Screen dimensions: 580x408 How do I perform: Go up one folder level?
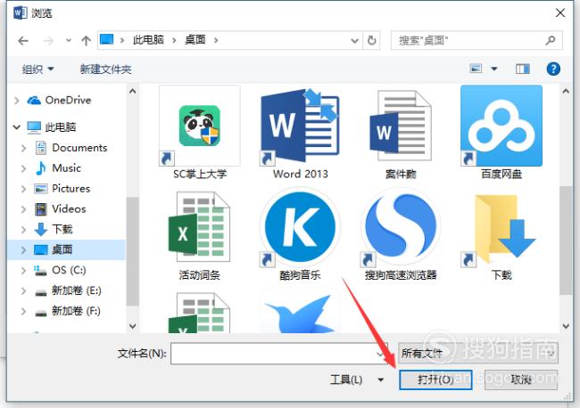coord(86,40)
